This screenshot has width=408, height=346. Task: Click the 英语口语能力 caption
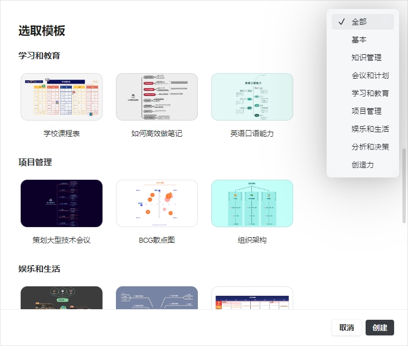(x=252, y=134)
